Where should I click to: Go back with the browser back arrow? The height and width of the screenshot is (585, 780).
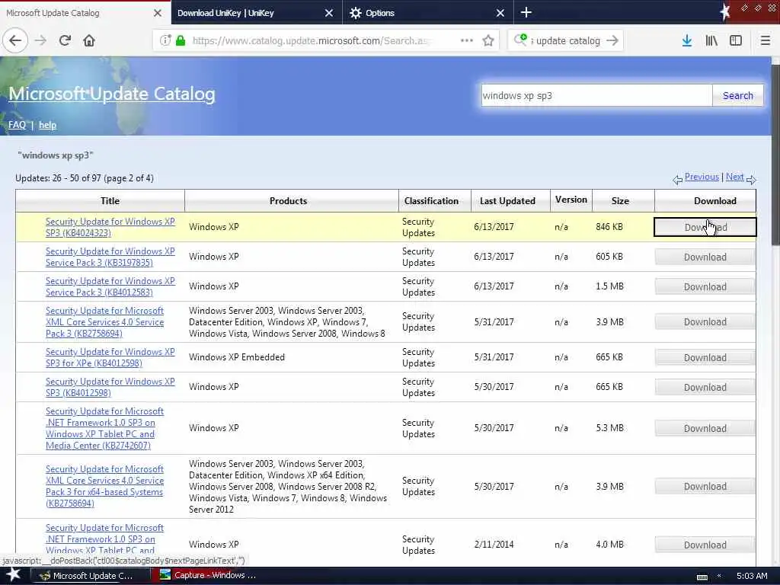click(15, 40)
